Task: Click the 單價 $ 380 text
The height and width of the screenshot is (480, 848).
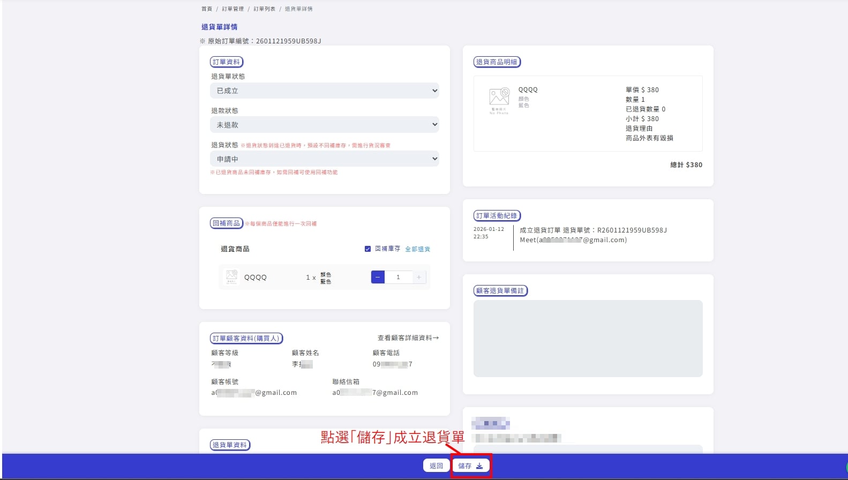Action: coord(642,90)
